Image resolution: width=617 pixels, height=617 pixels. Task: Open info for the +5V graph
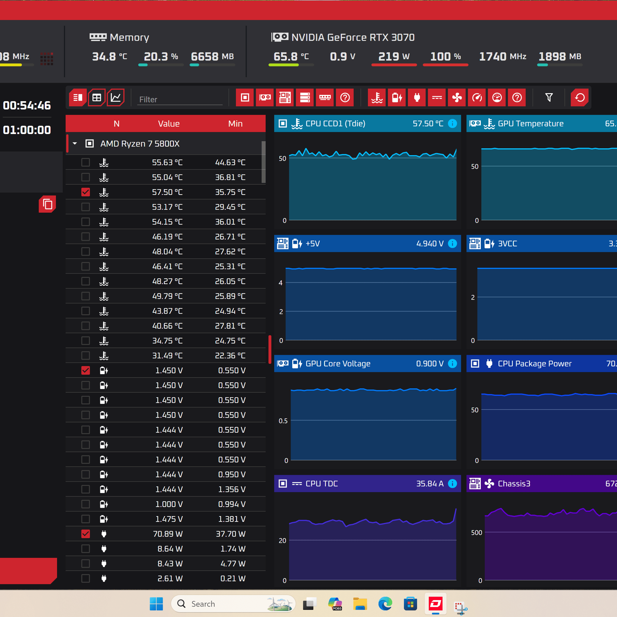(x=453, y=244)
